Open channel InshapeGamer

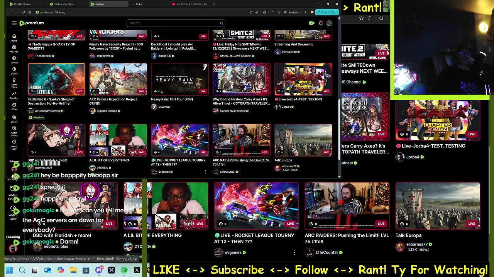tap(291, 52)
